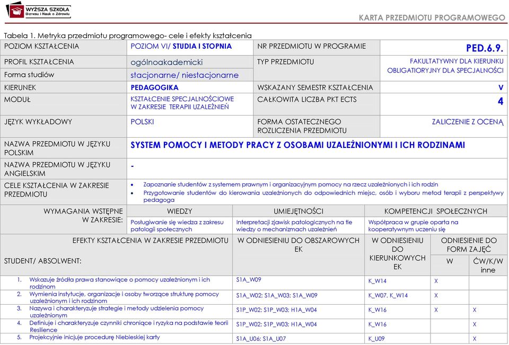This screenshot has height=345, width=509.
Task: Select 'CELE KSZTAŁCENIA W ZAKRESIE PRZEDMIOTU' label
Action: coord(57,190)
